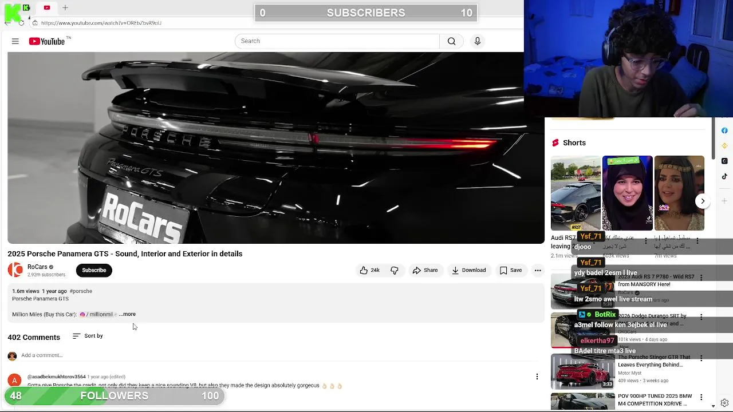Open the gold headband woman short thumbnail
Viewport: 733px width, 412px height.
tap(679, 193)
